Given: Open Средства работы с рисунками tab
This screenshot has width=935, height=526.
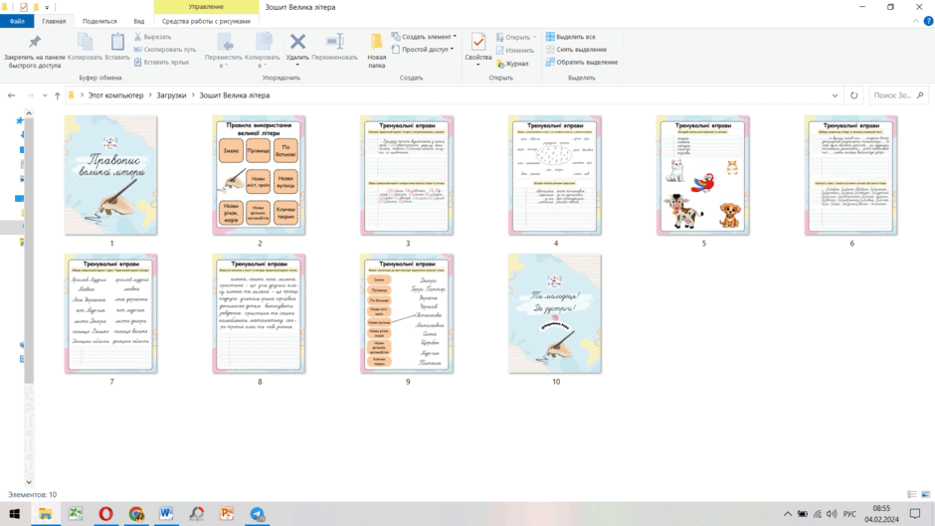Looking at the screenshot, I should [x=206, y=21].
